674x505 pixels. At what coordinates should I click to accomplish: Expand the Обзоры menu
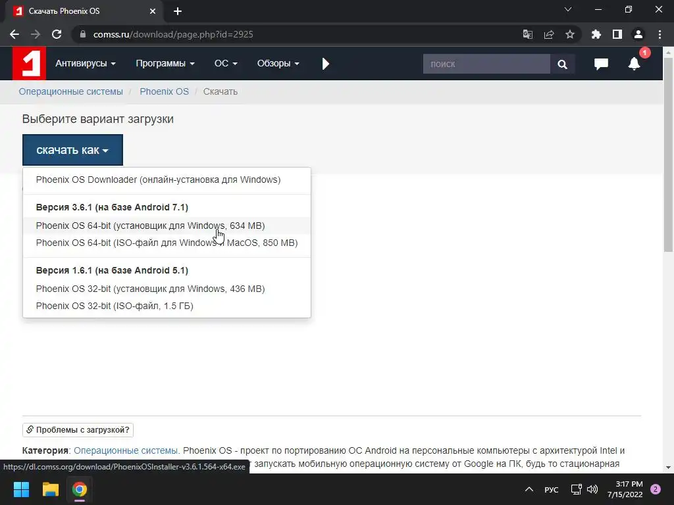(x=278, y=63)
